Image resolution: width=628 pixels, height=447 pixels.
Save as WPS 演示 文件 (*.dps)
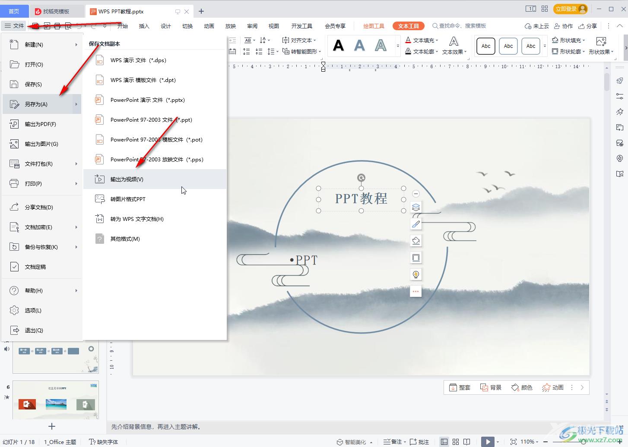point(155,60)
